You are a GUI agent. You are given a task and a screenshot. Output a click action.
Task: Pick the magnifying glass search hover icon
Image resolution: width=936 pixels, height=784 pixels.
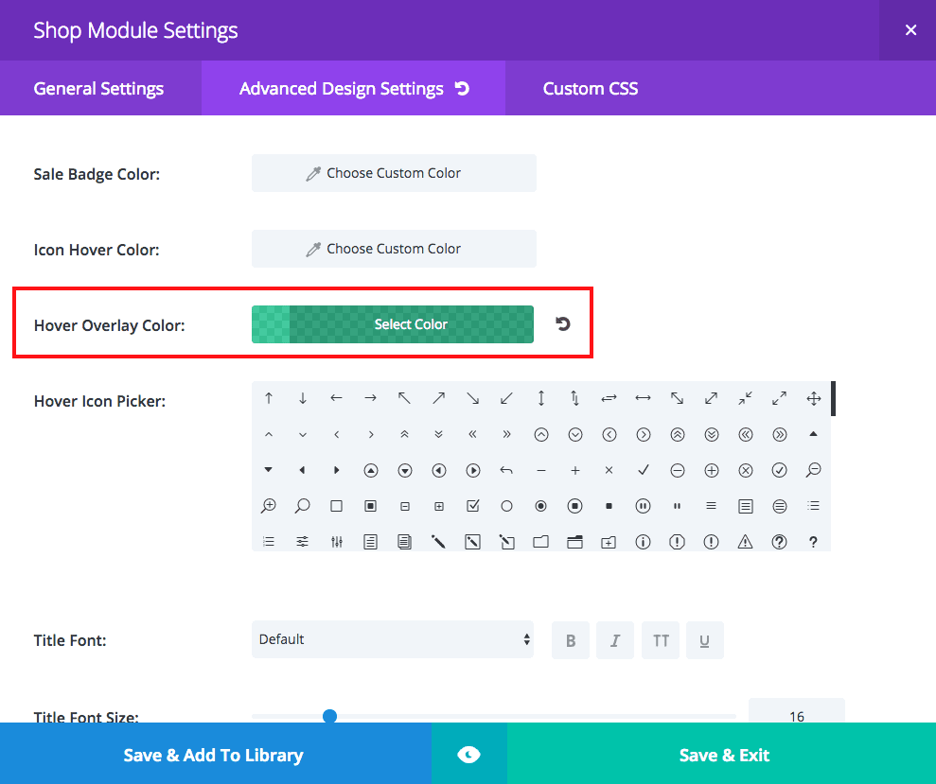pos(303,506)
